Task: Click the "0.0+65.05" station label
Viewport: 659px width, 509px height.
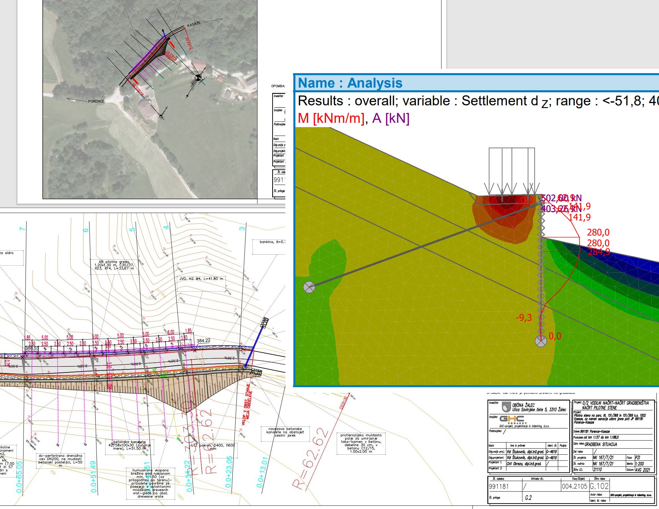Action: pyautogui.click(x=19, y=477)
